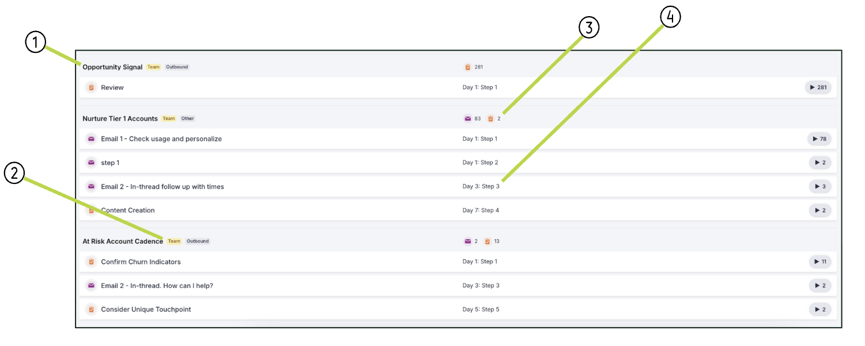Click email count icon for Nurture Tier 1 Accounts
Viewport: 865px width, 346px height.
coord(468,119)
